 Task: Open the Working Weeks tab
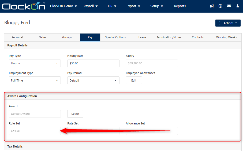226,37
